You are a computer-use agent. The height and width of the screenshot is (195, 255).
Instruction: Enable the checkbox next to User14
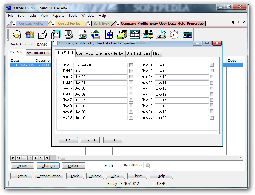coord(212,83)
